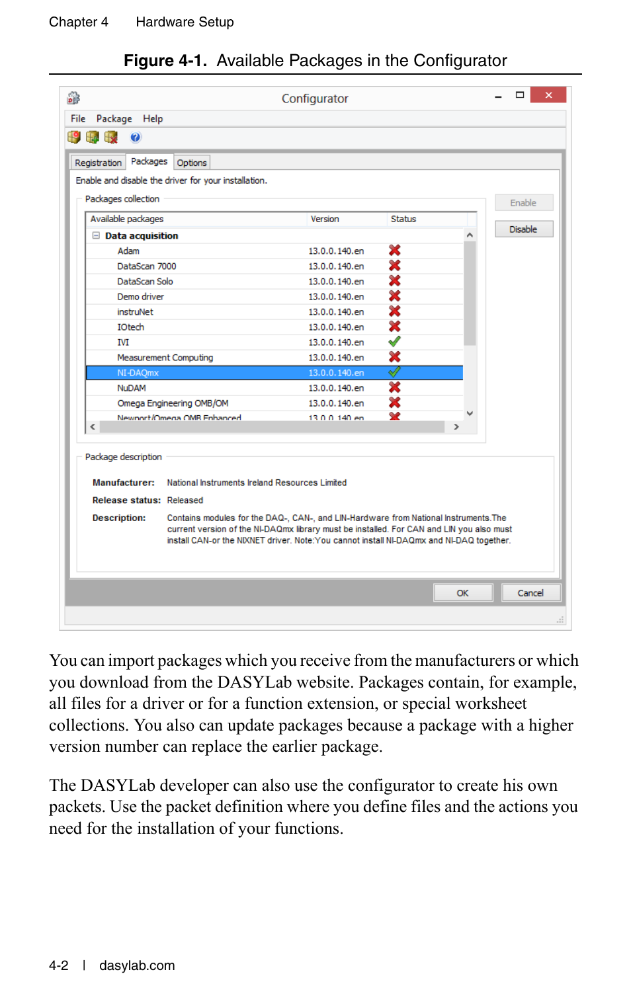The image size is (631, 1007).
Task: Select the IVI package row
Action: (x=274, y=342)
